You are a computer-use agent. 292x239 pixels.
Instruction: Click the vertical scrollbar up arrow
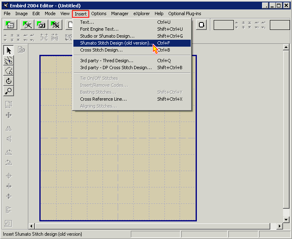pos(286,47)
